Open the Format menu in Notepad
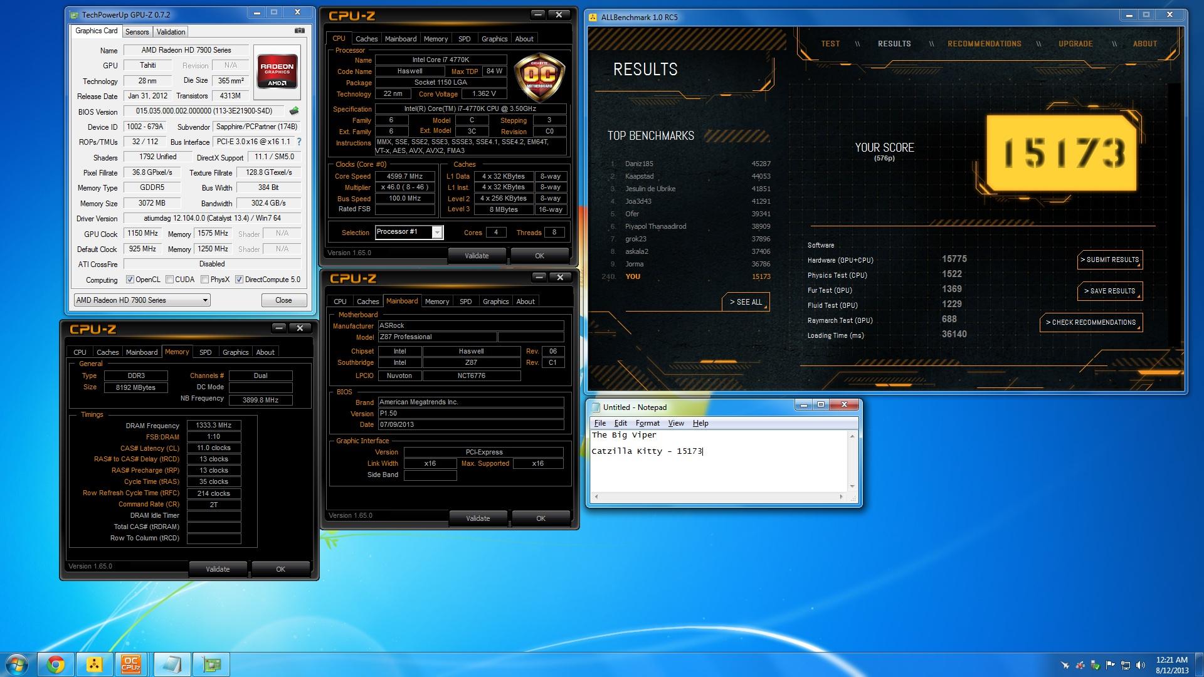This screenshot has width=1204, height=677. (x=648, y=423)
